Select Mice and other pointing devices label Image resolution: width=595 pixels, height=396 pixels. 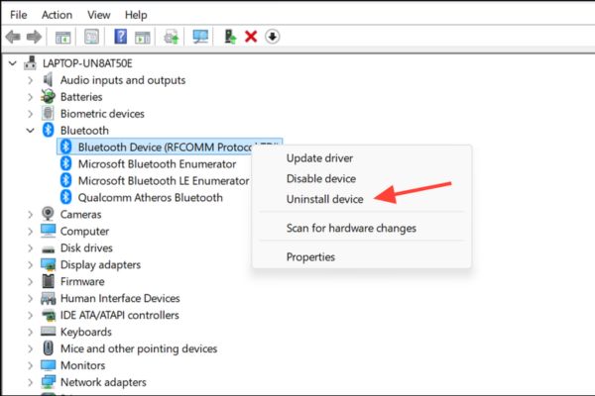[x=139, y=348]
